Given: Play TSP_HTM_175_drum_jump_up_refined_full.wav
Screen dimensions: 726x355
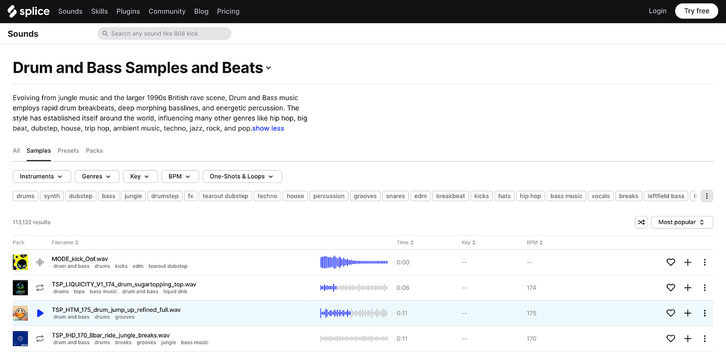Looking at the screenshot, I should point(40,313).
